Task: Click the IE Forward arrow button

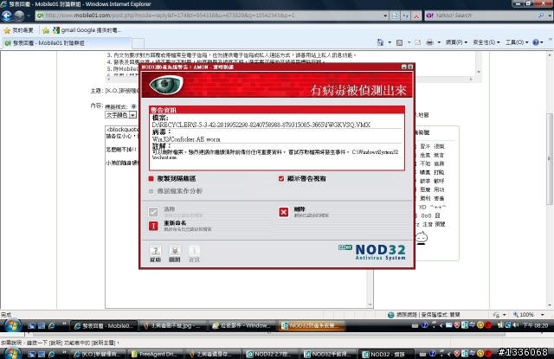Action: coord(19,16)
